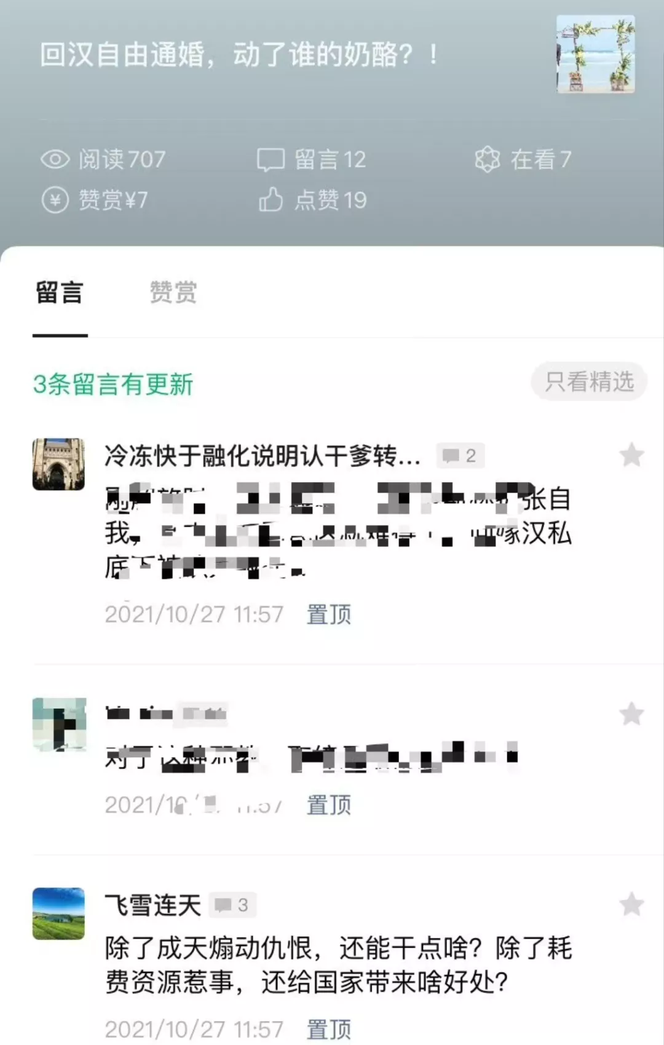
Task: Tap the comment bubble icon next to 留言12
Action: [271, 160]
